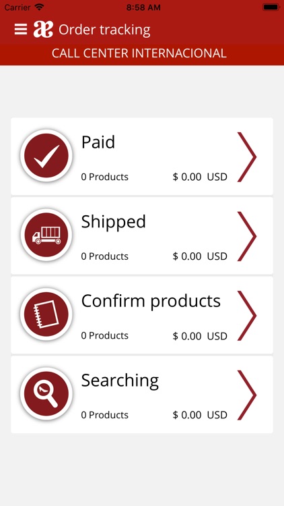Tap the Order tracking title
Screen dimensions: 284x506
[x=104, y=30]
